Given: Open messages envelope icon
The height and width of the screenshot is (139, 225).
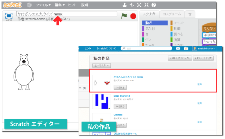Looking at the screenshot, I should coord(178,48).
